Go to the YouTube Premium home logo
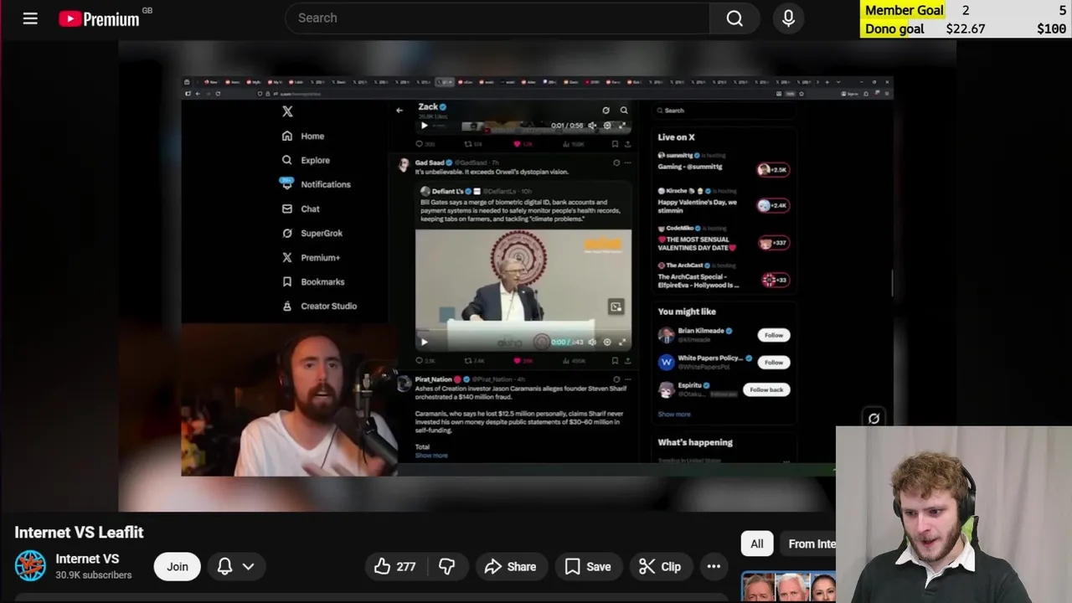The image size is (1072, 603). tap(99, 18)
